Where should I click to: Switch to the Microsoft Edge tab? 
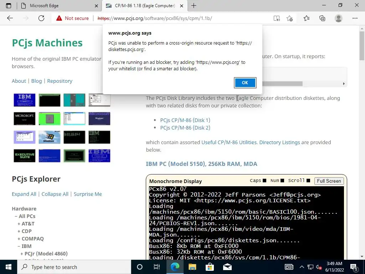pos(60,6)
